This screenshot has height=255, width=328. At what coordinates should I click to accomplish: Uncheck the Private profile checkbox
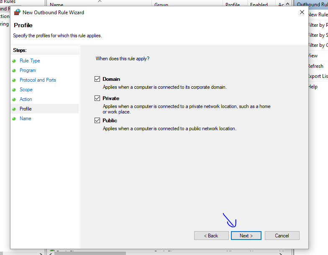tap(97, 98)
